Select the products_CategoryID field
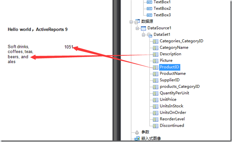Image resolution: width=232 pixels, height=142 pixels. pyautogui.click(x=180, y=87)
